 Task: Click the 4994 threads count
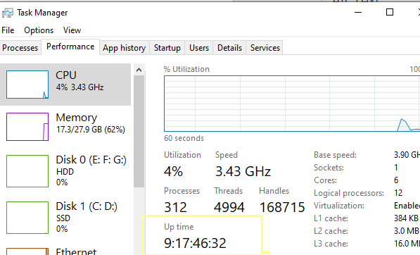(229, 207)
